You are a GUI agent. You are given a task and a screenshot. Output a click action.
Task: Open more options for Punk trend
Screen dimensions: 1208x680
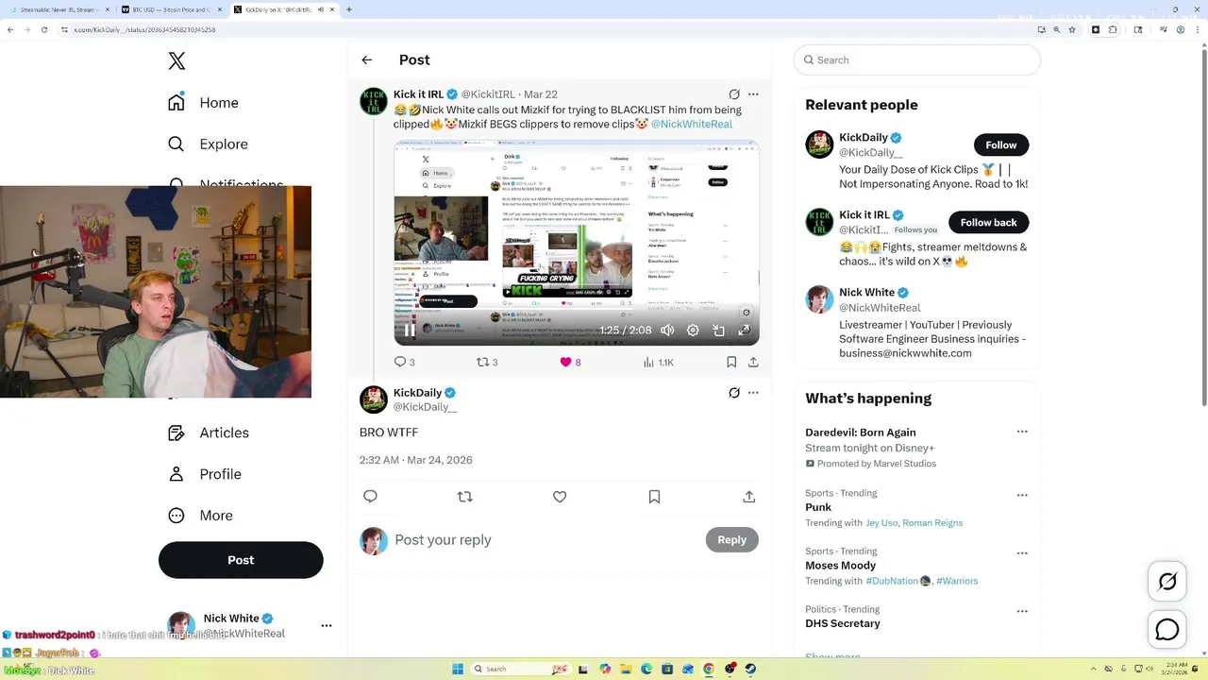click(1022, 495)
